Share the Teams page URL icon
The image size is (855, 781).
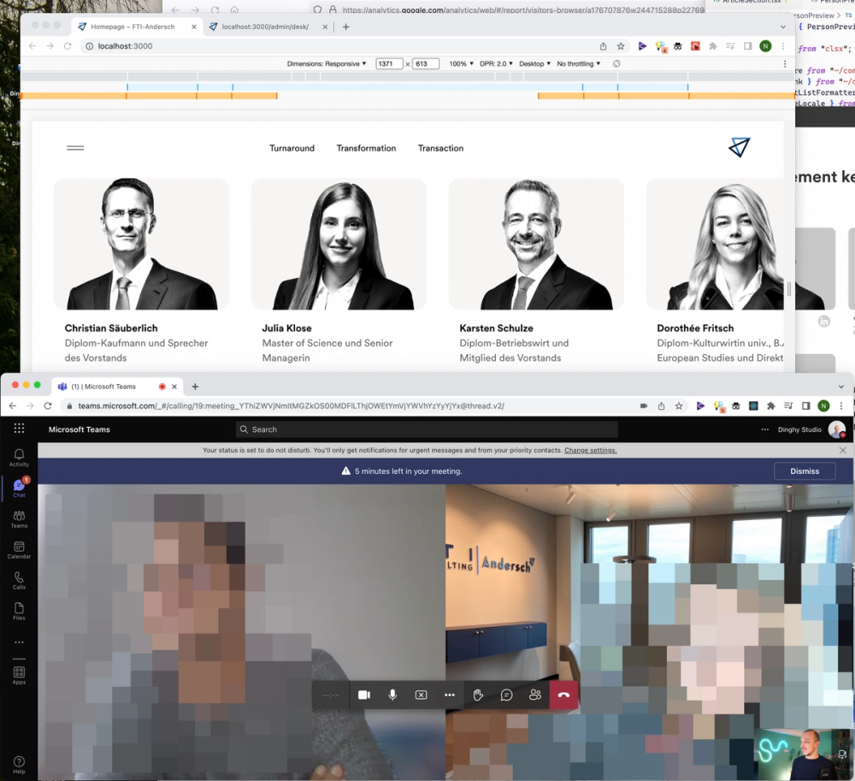662,405
